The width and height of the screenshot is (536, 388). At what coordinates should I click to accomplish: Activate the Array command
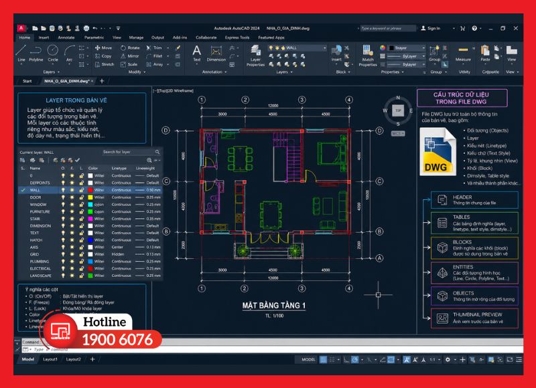click(x=155, y=64)
